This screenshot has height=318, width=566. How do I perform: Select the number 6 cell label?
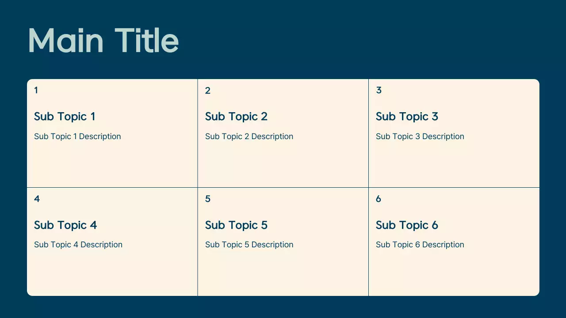379,199
